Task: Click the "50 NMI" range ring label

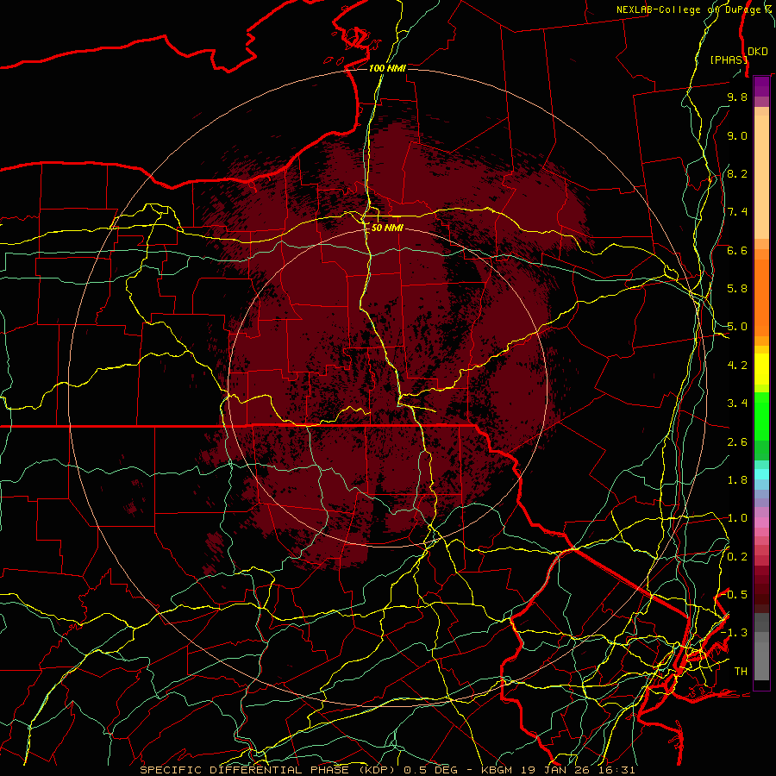Action: pyautogui.click(x=387, y=228)
